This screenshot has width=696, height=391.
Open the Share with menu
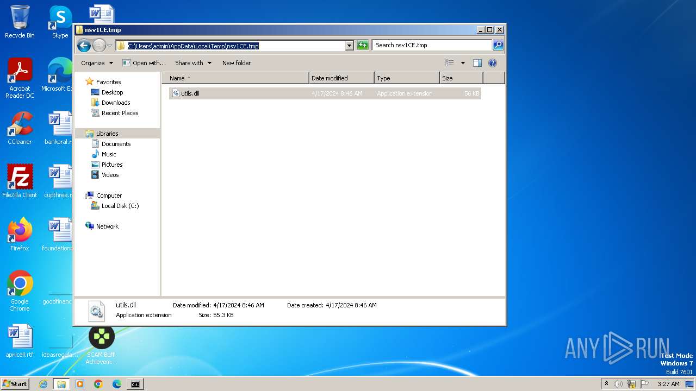coord(193,63)
